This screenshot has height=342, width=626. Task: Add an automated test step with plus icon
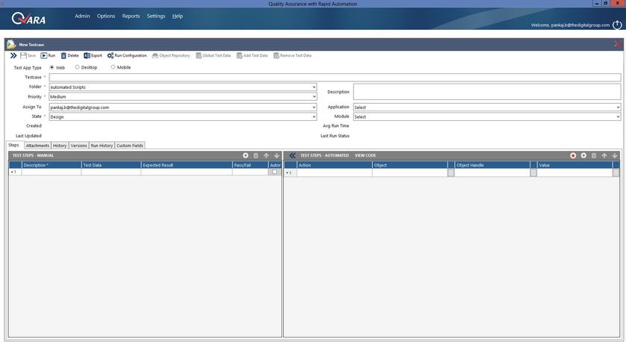click(x=583, y=155)
